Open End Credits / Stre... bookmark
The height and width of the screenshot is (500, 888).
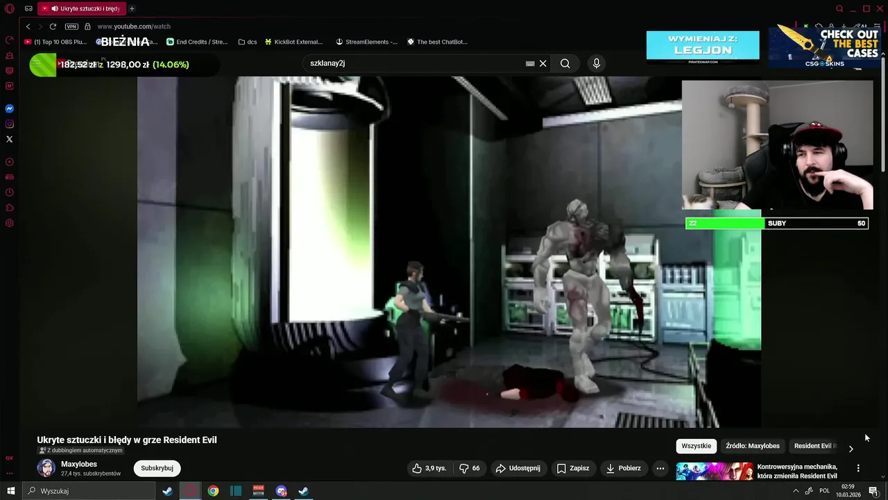click(197, 42)
